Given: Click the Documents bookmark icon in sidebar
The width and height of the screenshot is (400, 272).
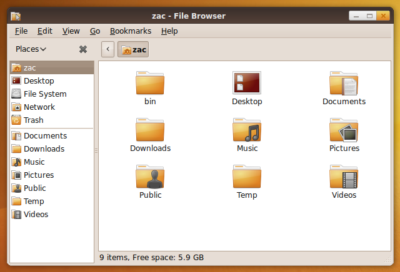Looking at the screenshot, I should click(16, 136).
